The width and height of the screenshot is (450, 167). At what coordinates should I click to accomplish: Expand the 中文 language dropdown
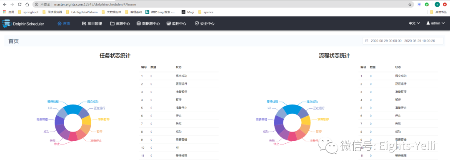[x=415, y=23]
